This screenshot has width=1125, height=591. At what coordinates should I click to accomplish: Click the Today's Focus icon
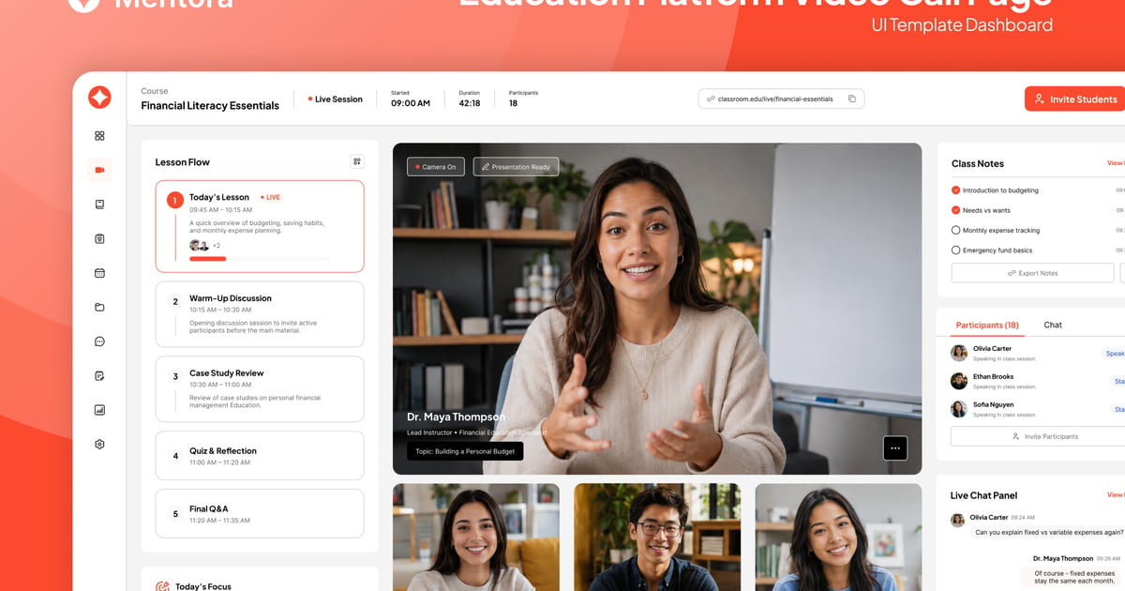(162, 586)
